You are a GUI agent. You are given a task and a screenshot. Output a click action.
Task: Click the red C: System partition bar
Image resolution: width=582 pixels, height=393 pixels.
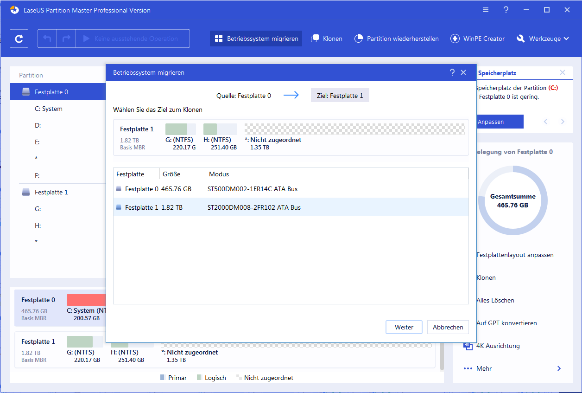(86, 300)
